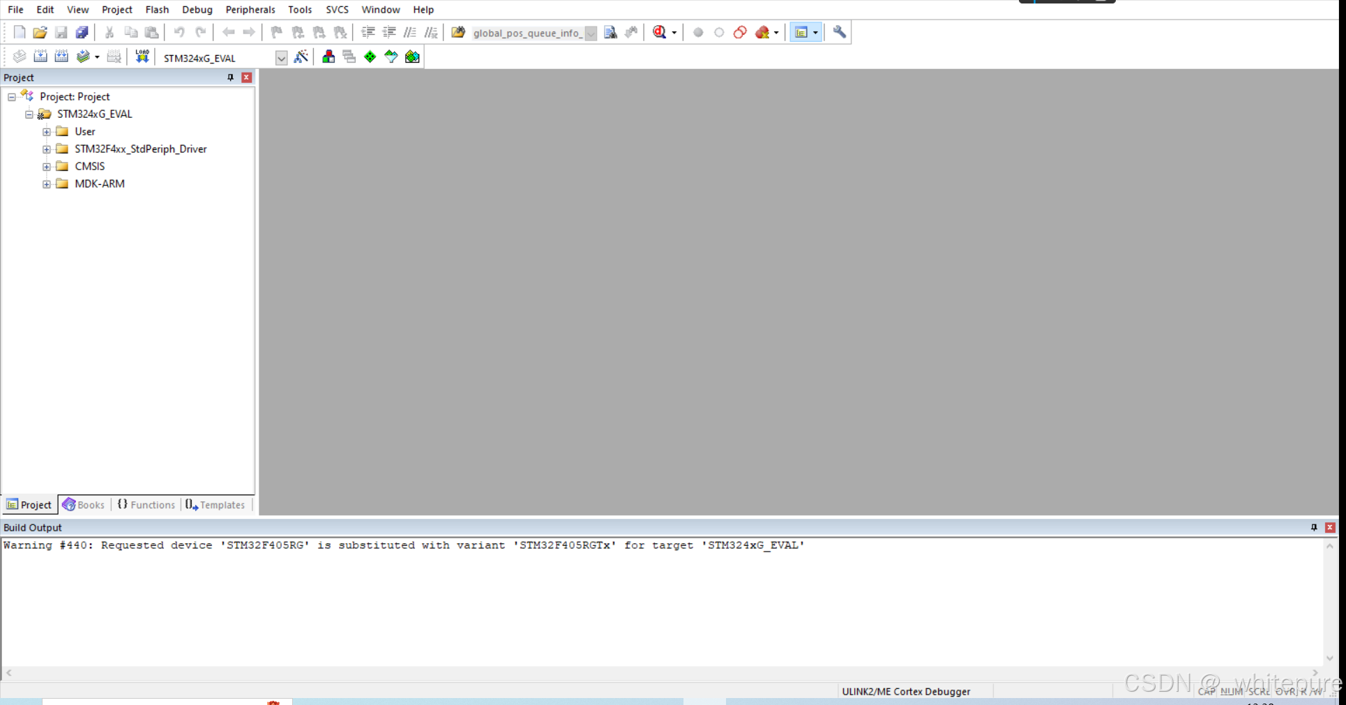The height and width of the screenshot is (705, 1346).
Task: Start Batch Build
Action: (x=83, y=56)
